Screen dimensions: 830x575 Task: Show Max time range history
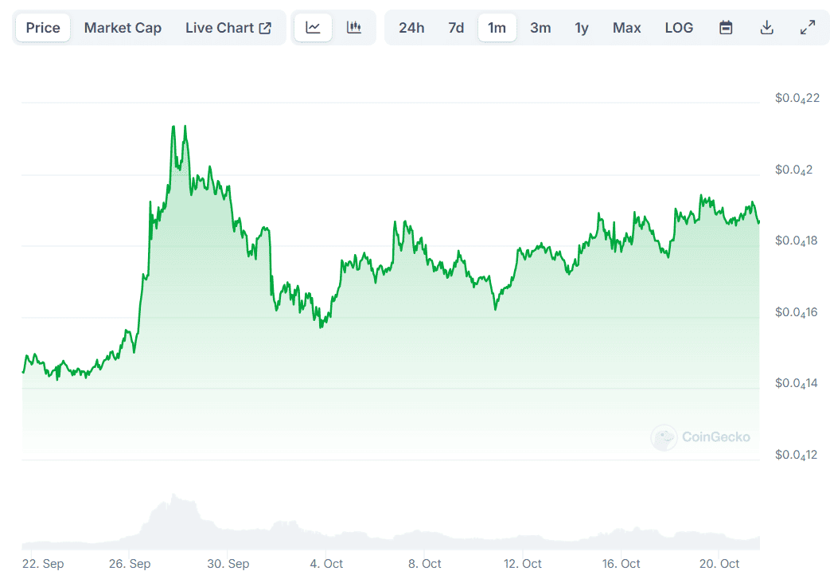(x=626, y=28)
